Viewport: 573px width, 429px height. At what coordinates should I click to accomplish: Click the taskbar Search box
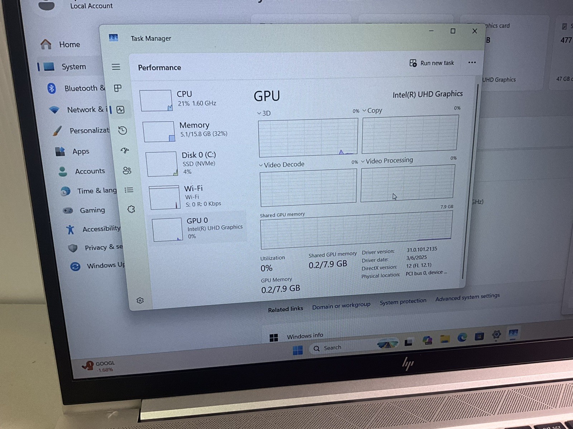coord(354,346)
